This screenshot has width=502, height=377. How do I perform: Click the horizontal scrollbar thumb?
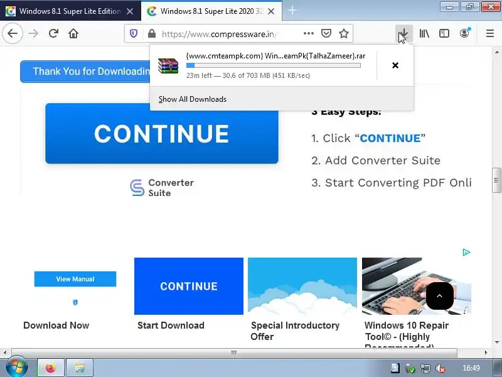coord(234,352)
